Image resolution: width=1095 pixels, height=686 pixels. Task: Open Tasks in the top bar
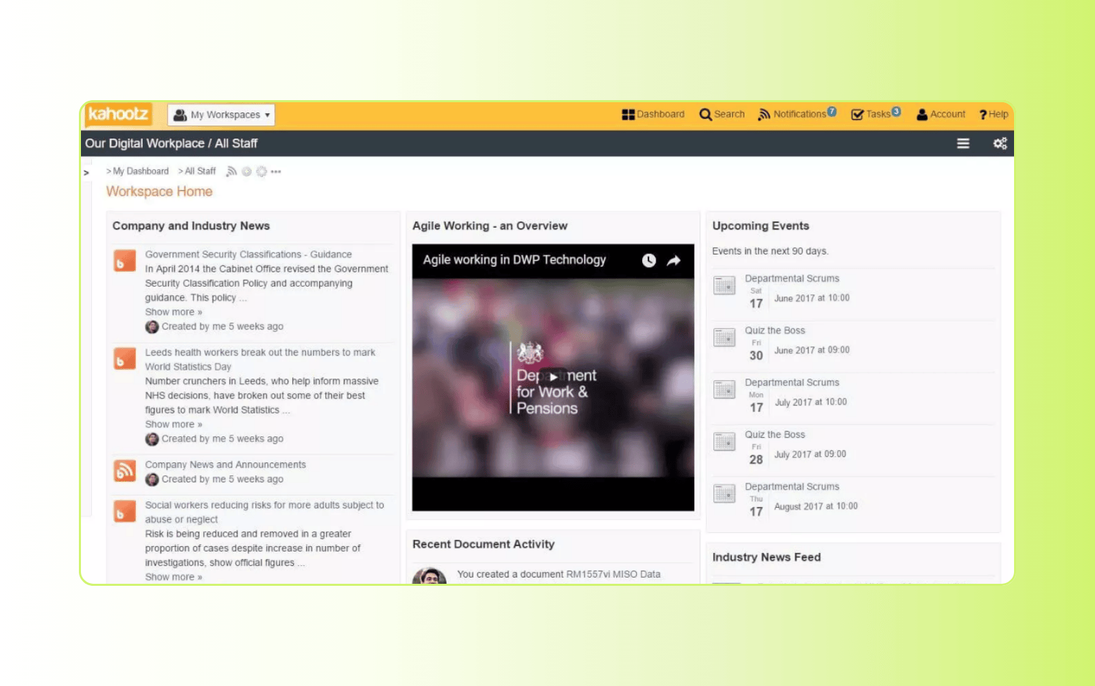click(875, 114)
